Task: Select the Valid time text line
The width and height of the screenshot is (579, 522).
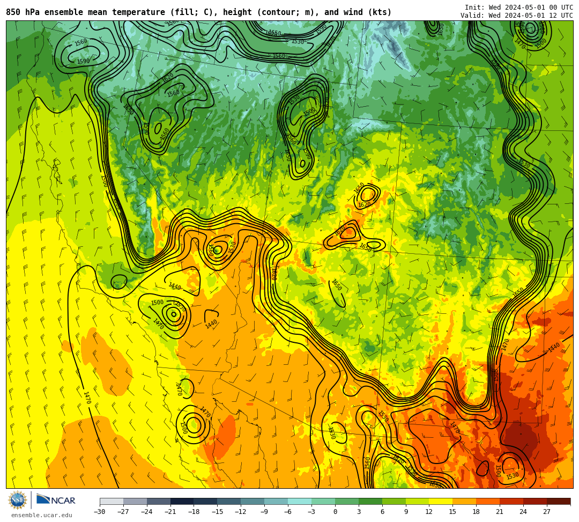Action: coord(517,16)
